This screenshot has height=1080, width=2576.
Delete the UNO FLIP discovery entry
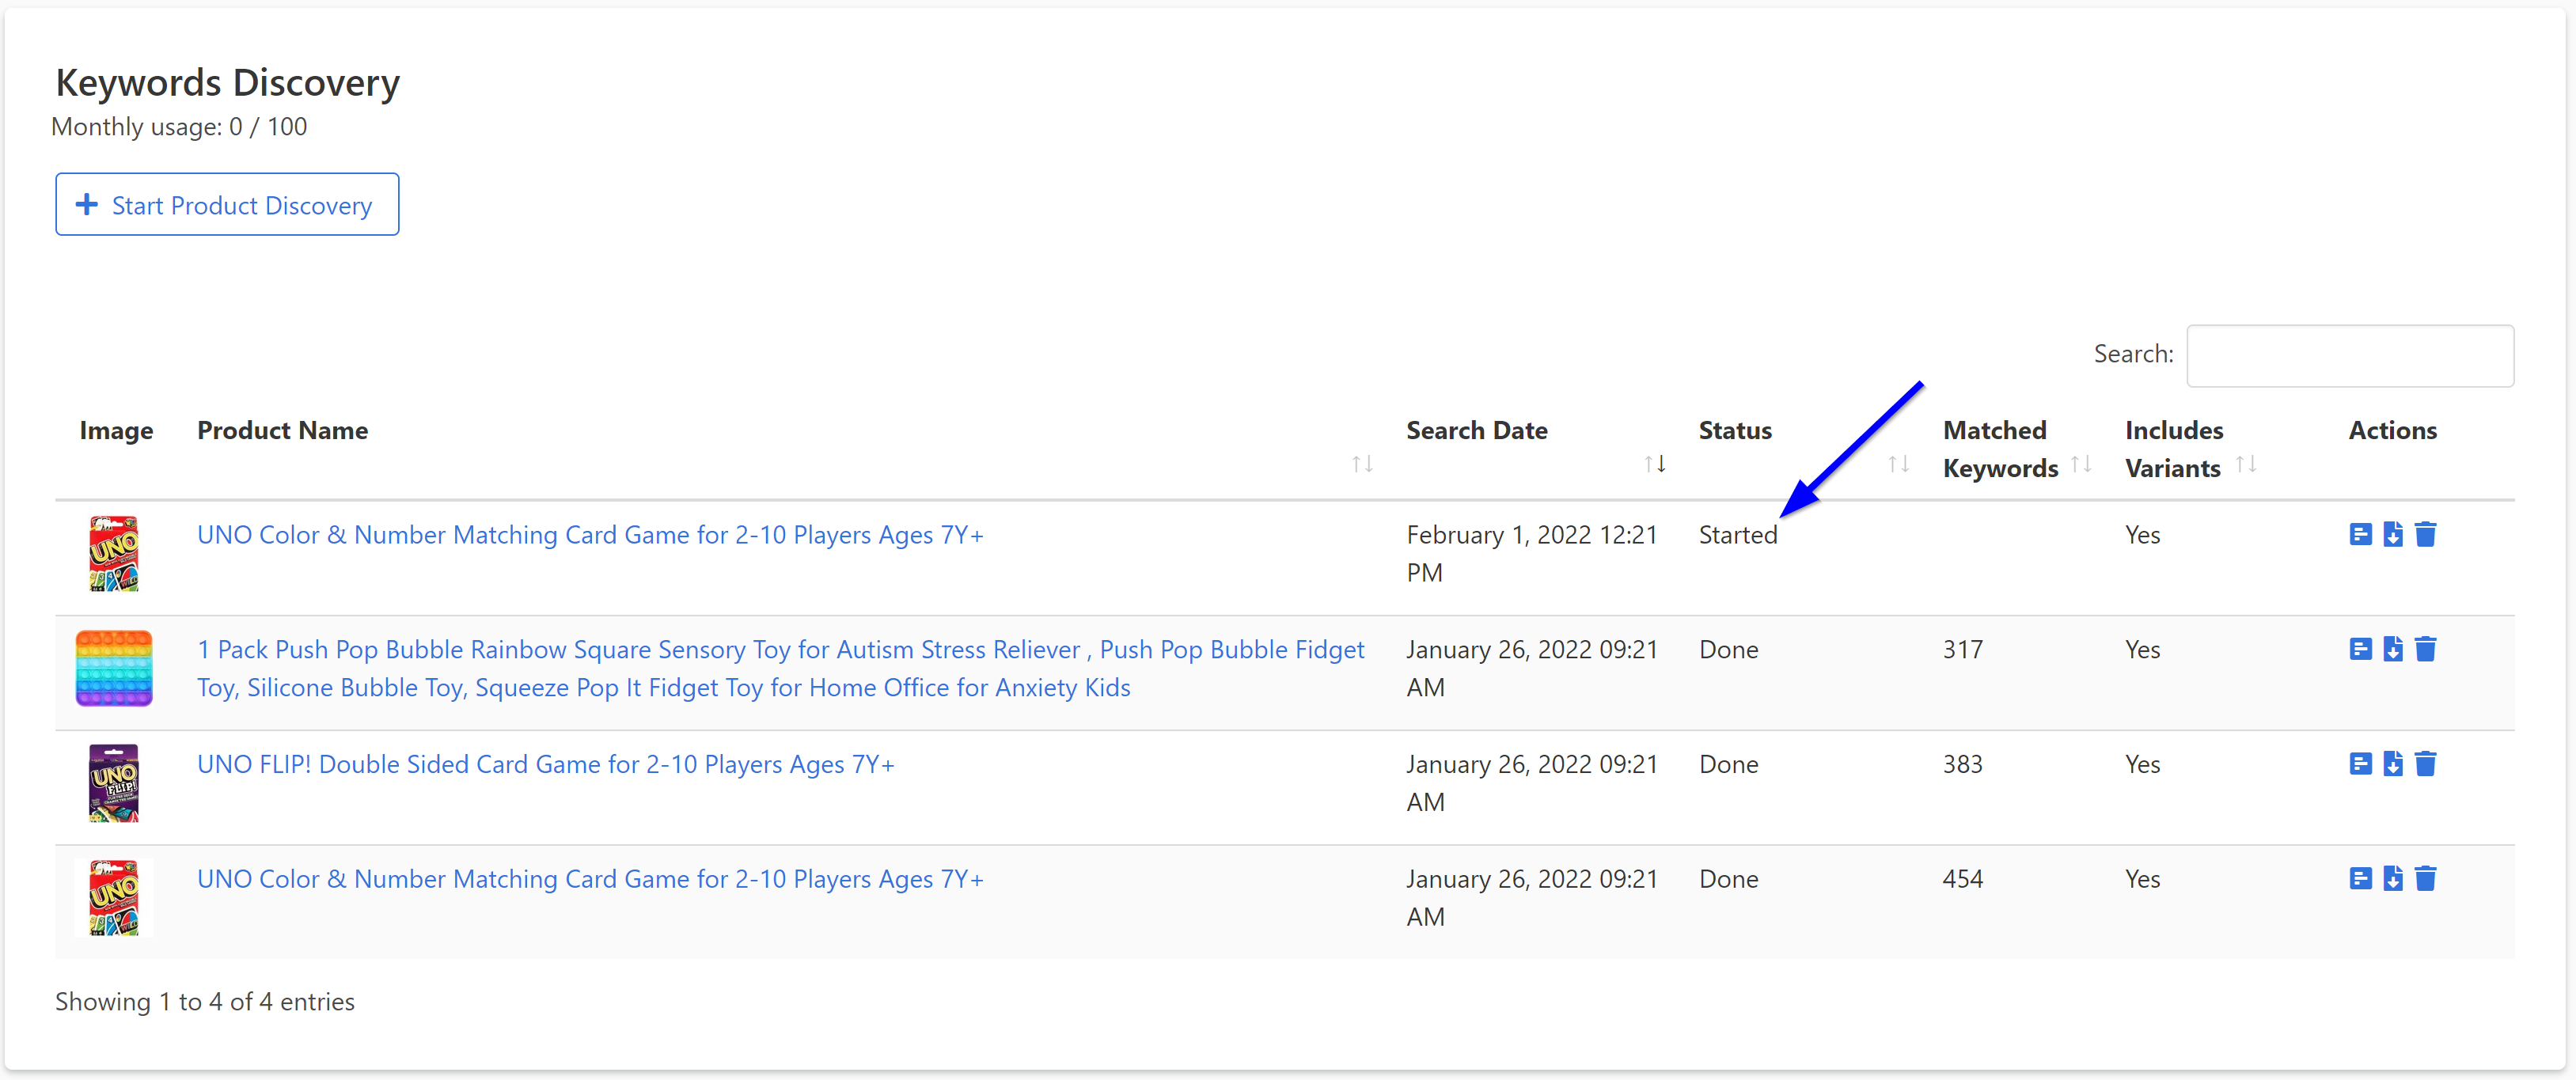2425,765
